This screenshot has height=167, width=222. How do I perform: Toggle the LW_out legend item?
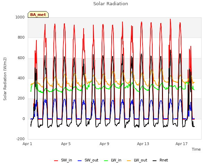pyautogui.click(x=137, y=160)
